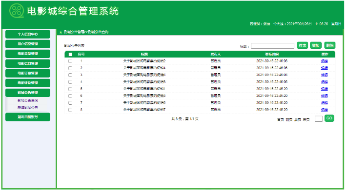Click the 搜索 search button

point(302,45)
